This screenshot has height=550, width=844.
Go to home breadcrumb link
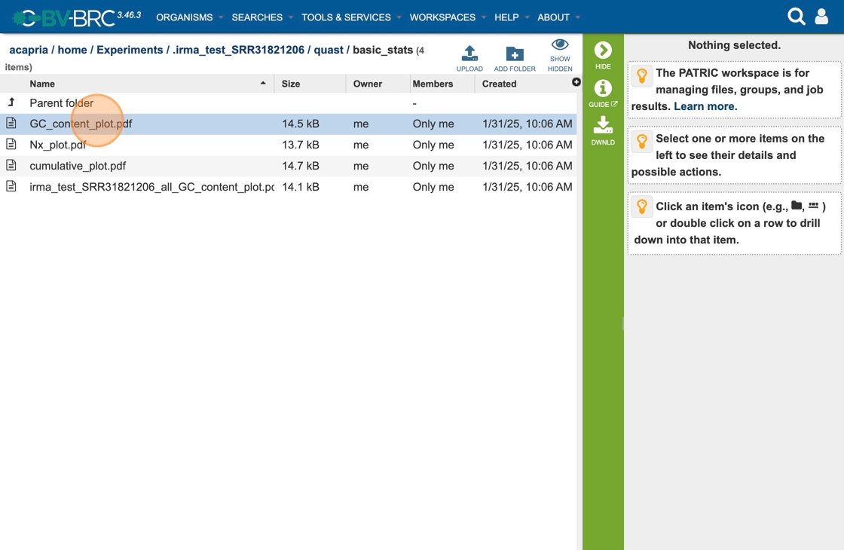tap(72, 50)
